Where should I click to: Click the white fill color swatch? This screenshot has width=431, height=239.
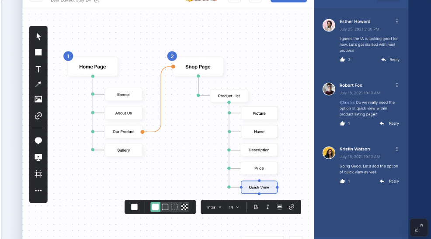134,207
